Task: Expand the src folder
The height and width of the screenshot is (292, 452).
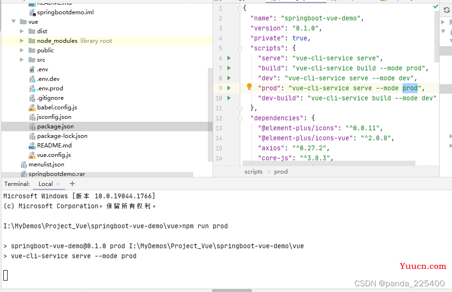Action: pos(22,59)
